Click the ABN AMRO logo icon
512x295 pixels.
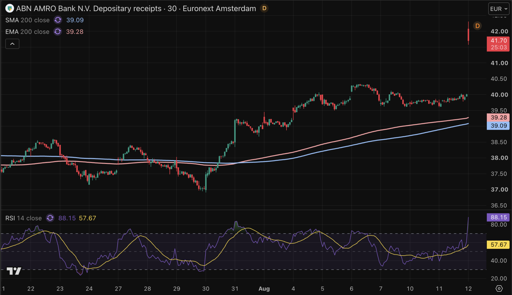[x=10, y=8]
